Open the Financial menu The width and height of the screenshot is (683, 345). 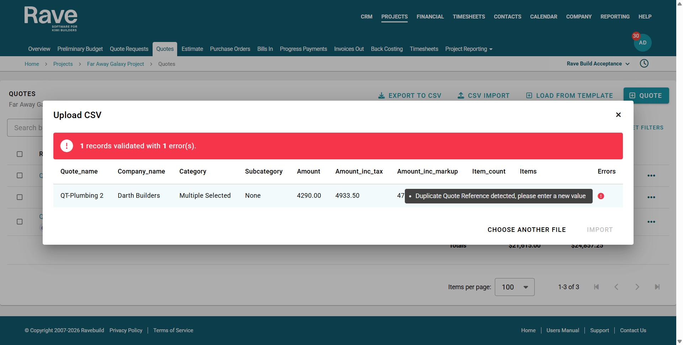click(x=430, y=17)
